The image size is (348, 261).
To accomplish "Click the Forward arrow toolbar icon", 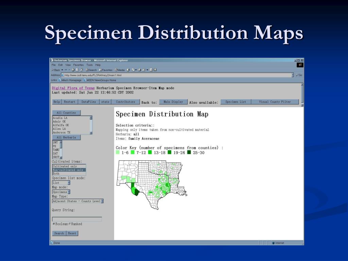I will click(x=66, y=70).
